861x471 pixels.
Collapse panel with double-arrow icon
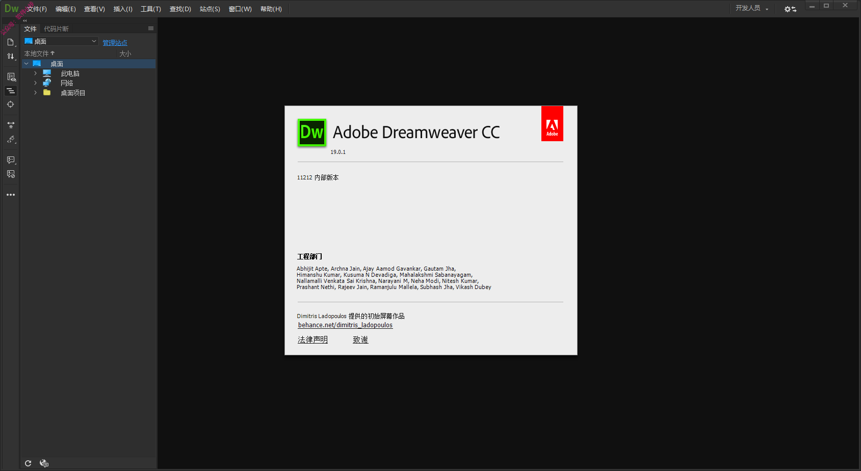coord(24,21)
